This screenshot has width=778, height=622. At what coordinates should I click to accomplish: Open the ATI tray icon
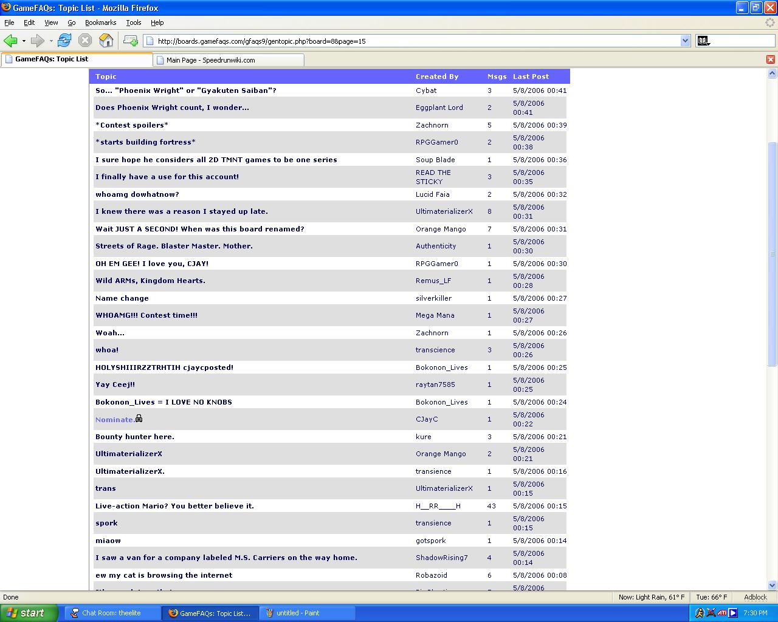click(722, 613)
